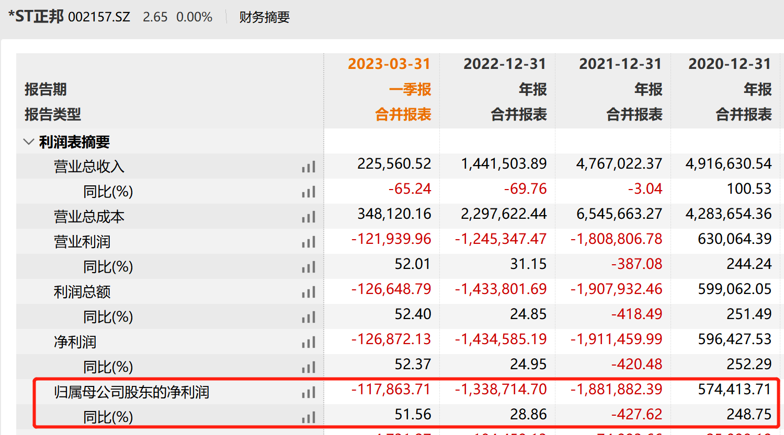Screen dimensions: 784x435
Task: Open chart icon for 营业利润 row
Action: tap(309, 242)
